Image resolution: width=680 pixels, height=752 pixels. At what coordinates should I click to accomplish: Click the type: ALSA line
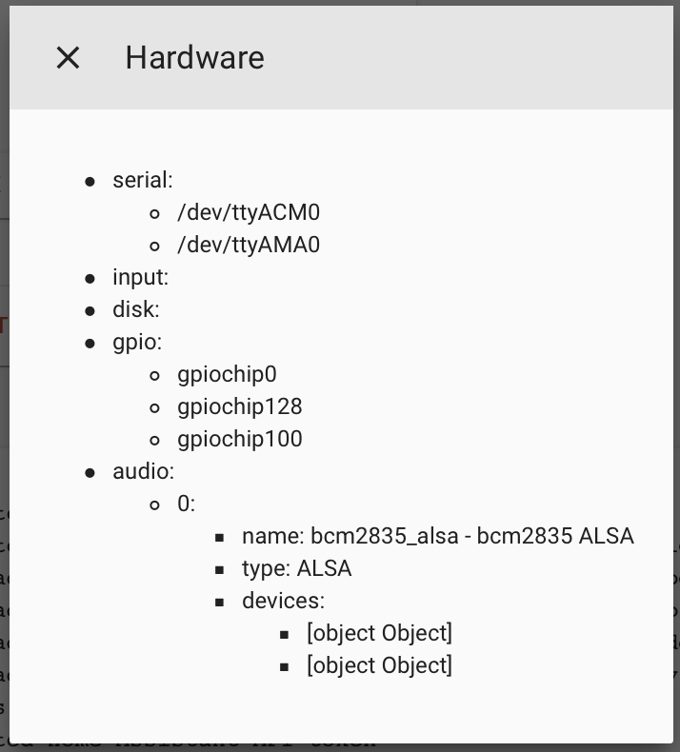pos(296,569)
